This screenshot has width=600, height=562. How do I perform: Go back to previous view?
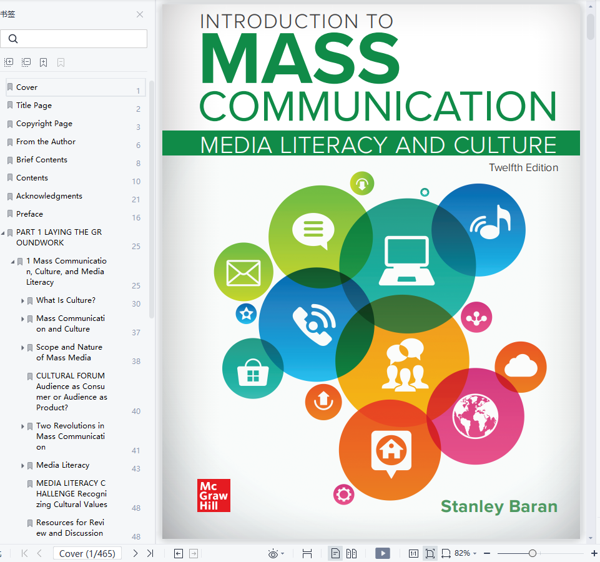(x=179, y=554)
